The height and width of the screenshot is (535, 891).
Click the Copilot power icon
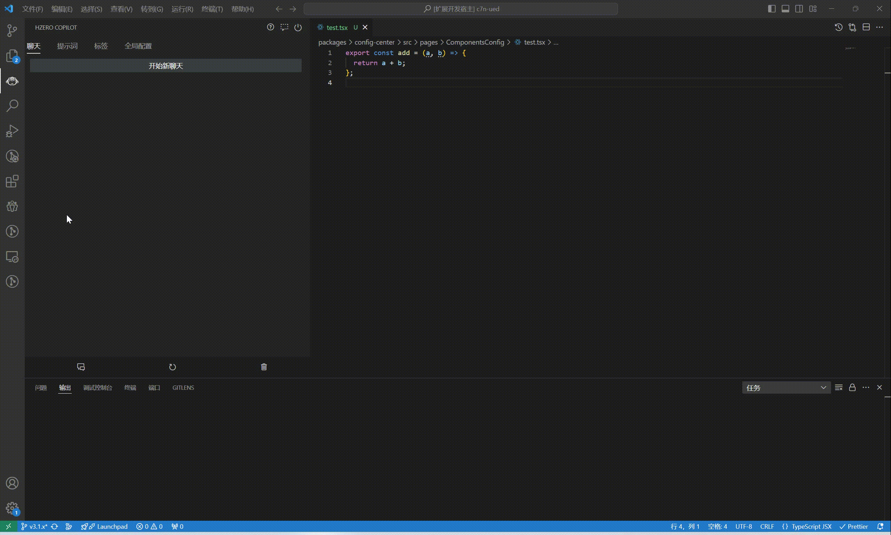[298, 28]
